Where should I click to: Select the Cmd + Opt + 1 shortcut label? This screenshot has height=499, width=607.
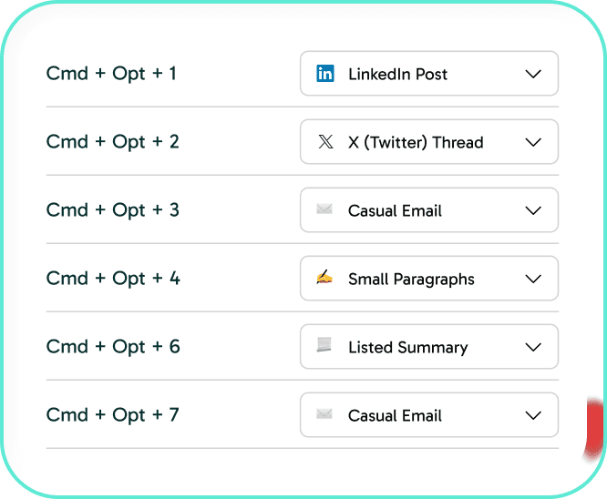111,74
